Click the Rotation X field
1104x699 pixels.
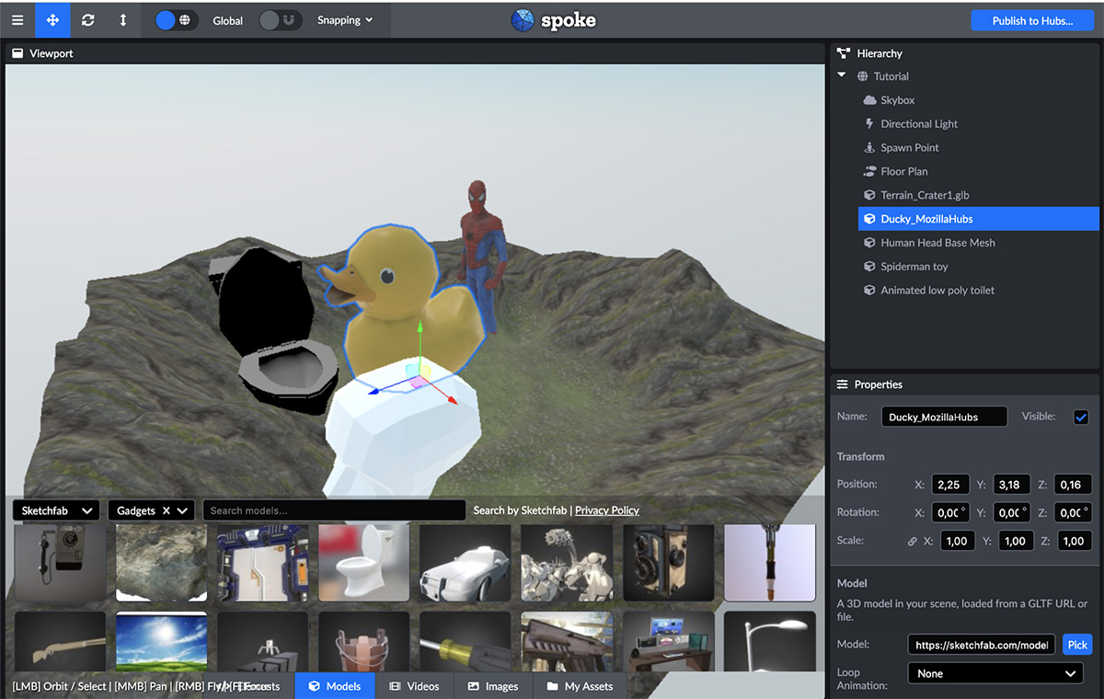click(949, 512)
